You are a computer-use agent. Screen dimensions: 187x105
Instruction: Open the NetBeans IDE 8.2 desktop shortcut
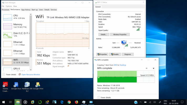27,87
